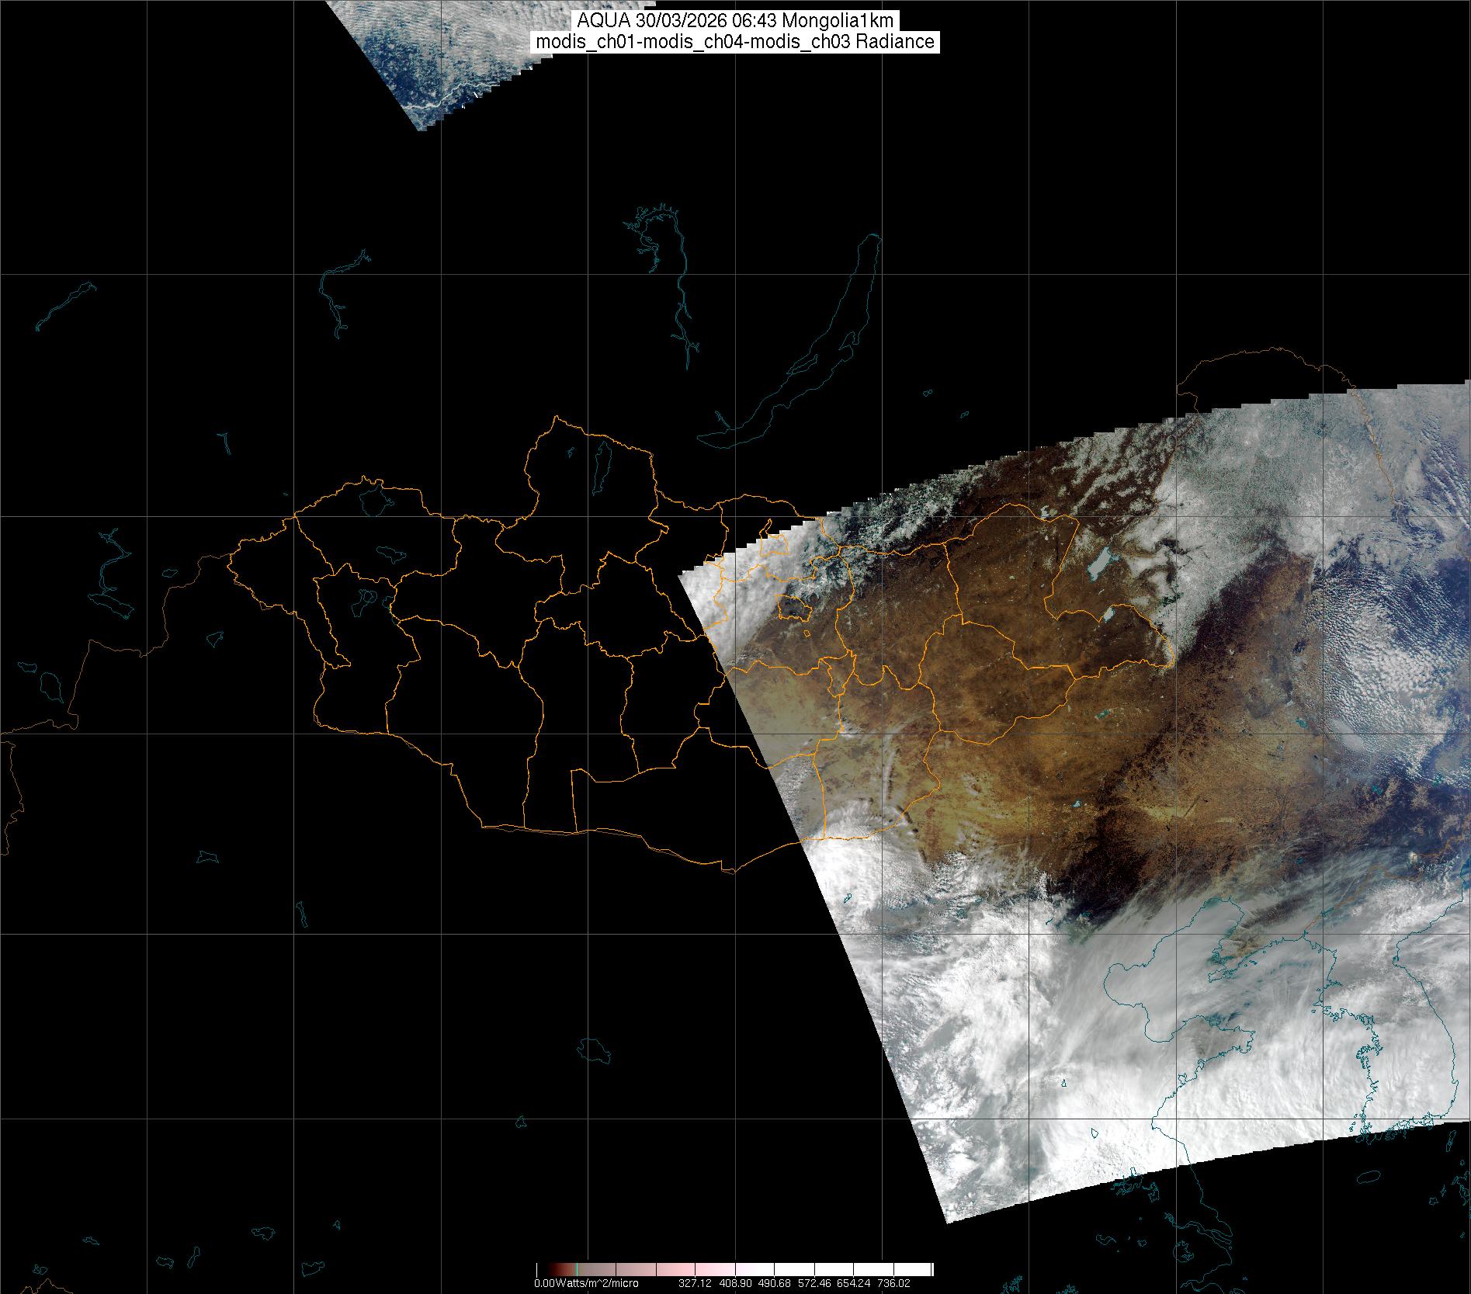Click the 736.02 label on the scale

pos(893,1284)
